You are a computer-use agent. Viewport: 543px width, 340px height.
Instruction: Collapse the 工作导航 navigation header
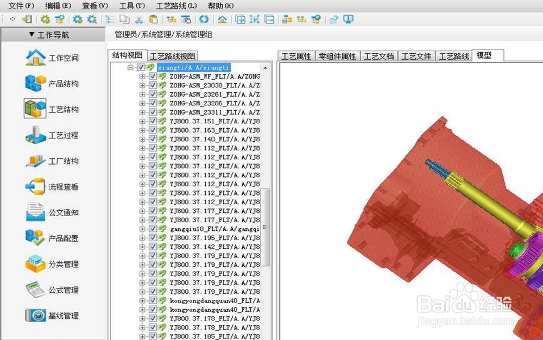click(x=53, y=35)
